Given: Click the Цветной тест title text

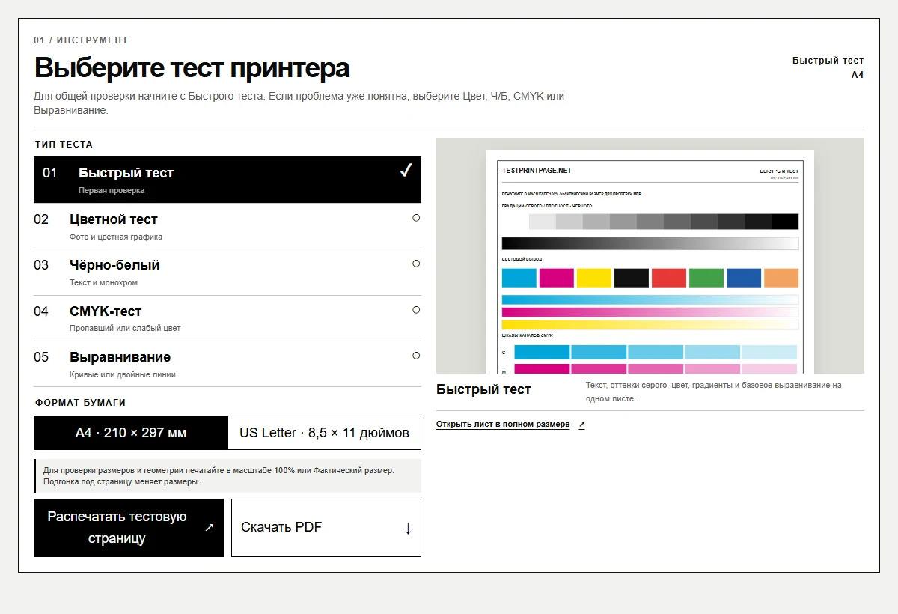Looking at the screenshot, I should click(x=114, y=219).
